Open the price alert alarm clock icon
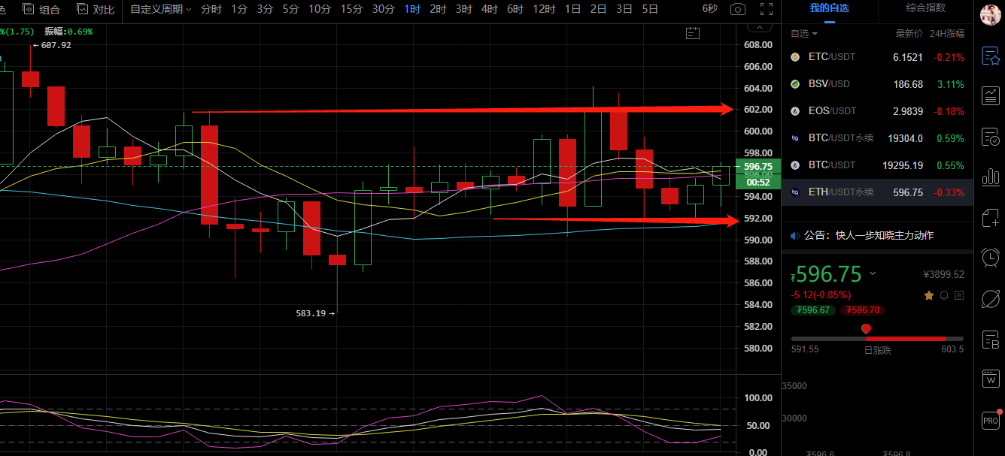Viewport: 1005px width, 456px height. coord(990,258)
